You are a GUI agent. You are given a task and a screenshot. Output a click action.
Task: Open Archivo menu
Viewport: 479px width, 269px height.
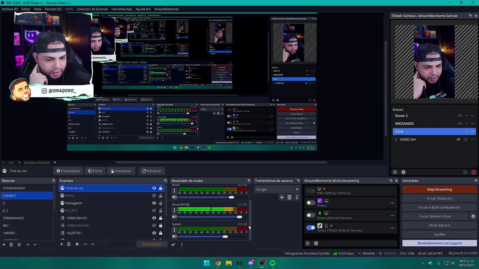pos(10,9)
